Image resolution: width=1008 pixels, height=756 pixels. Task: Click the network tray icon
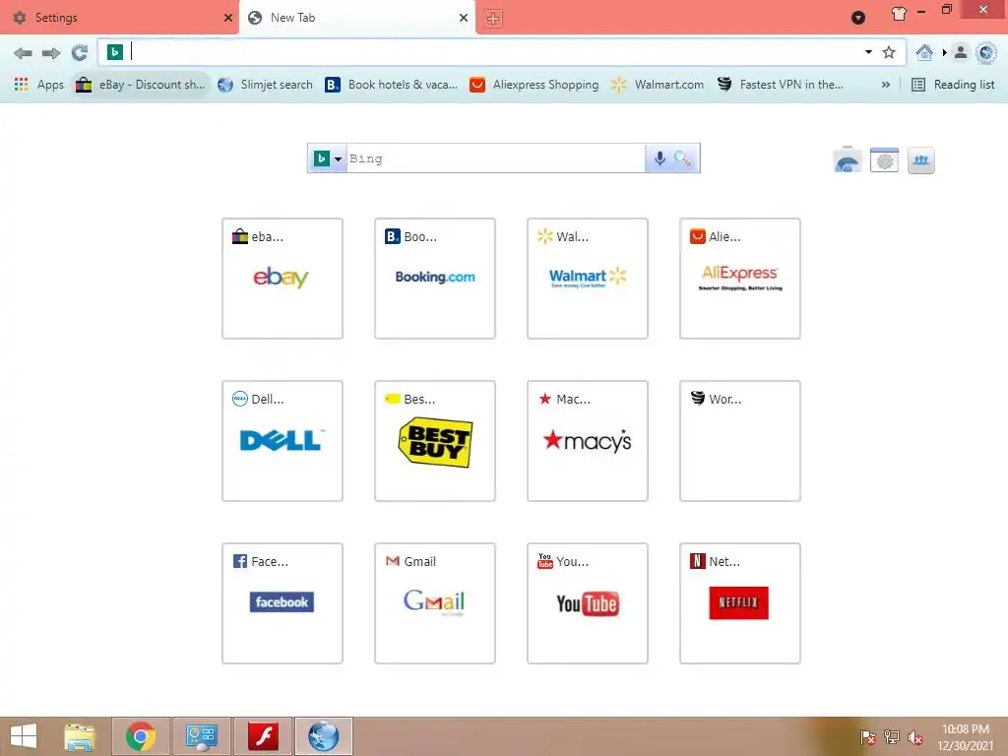point(891,737)
